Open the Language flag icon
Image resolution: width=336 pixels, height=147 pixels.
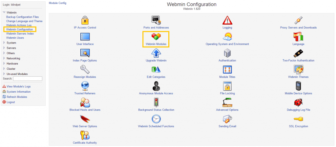298,37
